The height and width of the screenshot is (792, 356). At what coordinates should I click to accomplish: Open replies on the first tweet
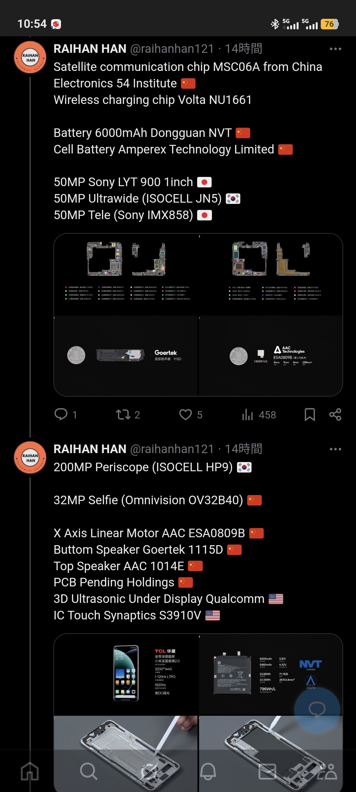click(66, 414)
